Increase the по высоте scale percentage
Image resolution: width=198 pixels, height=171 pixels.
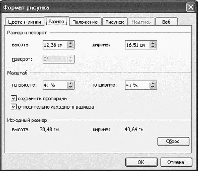[70, 84]
